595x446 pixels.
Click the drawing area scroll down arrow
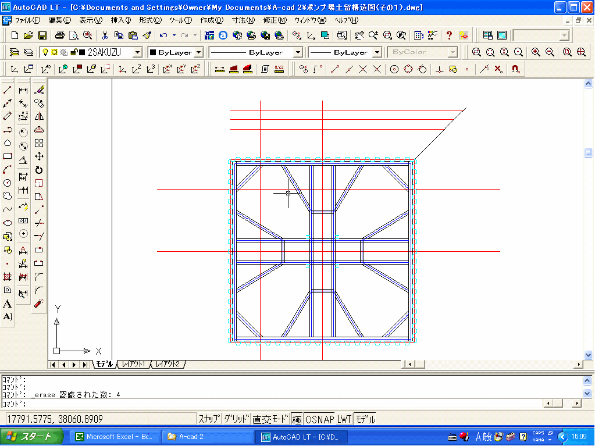588,355
